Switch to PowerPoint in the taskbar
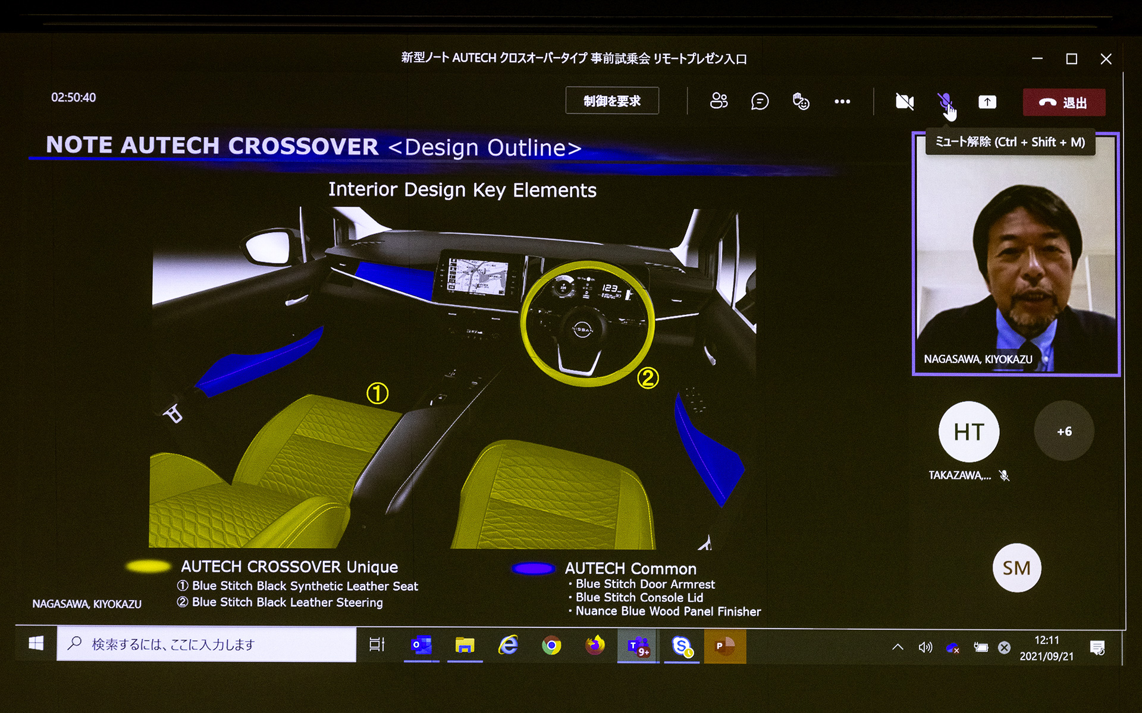The image size is (1142, 713). point(724,646)
